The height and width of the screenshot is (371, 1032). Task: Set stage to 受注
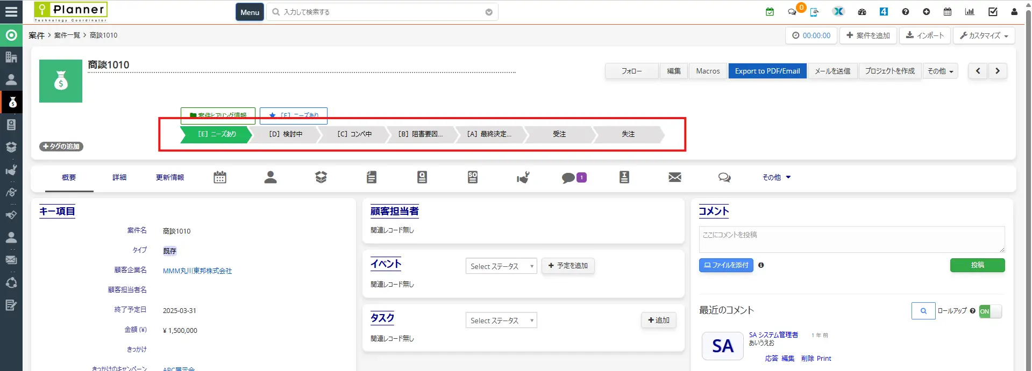[559, 134]
